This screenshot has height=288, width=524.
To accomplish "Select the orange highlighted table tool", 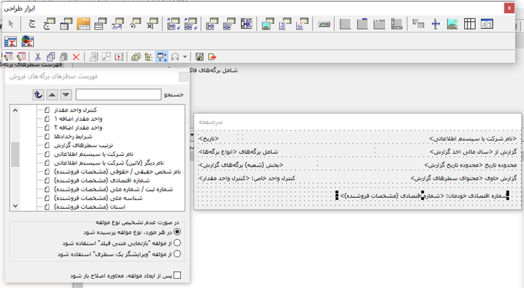I will pos(84,25).
